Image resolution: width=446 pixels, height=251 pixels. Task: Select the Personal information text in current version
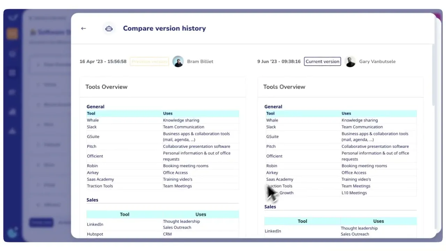click(x=375, y=156)
